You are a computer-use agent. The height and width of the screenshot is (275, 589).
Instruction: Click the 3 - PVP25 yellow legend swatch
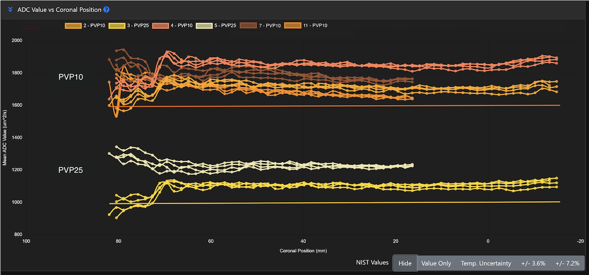(117, 26)
